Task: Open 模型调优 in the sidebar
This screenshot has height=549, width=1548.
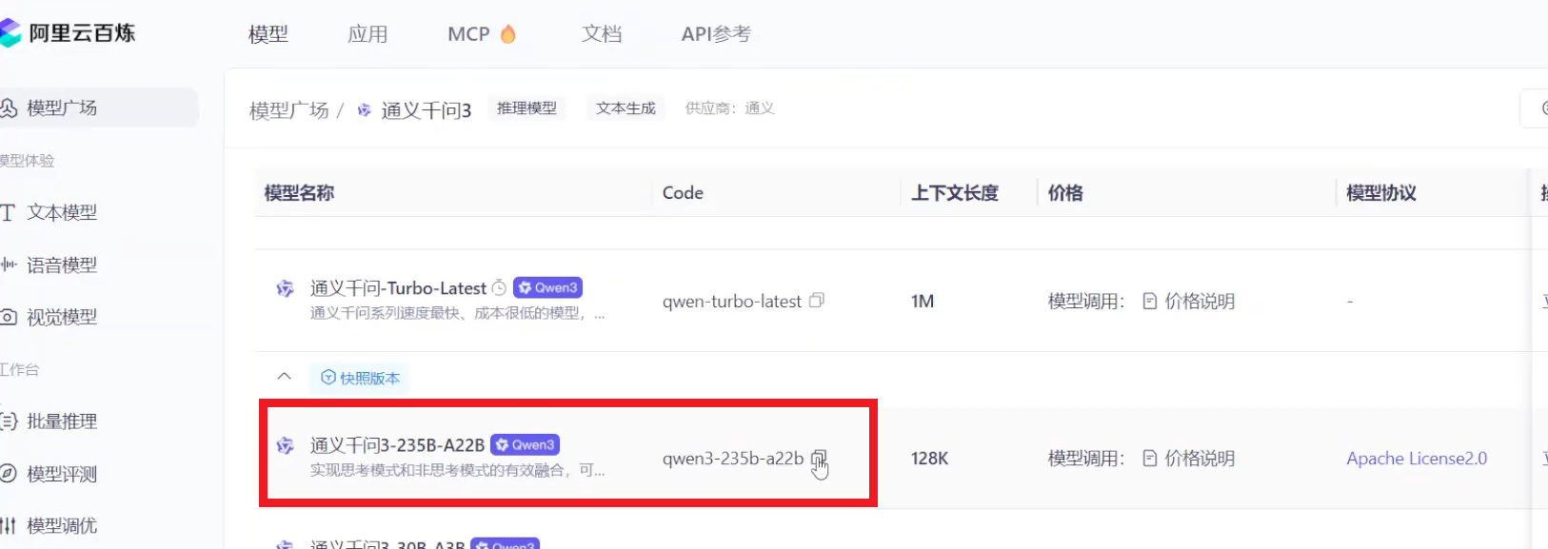Action: [62, 525]
